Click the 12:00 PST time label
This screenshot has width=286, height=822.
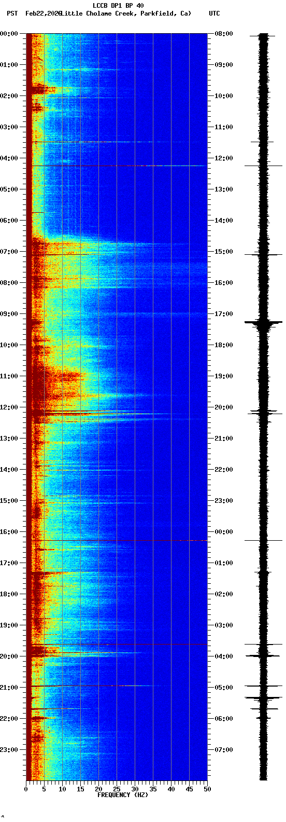pyautogui.click(x=9, y=407)
